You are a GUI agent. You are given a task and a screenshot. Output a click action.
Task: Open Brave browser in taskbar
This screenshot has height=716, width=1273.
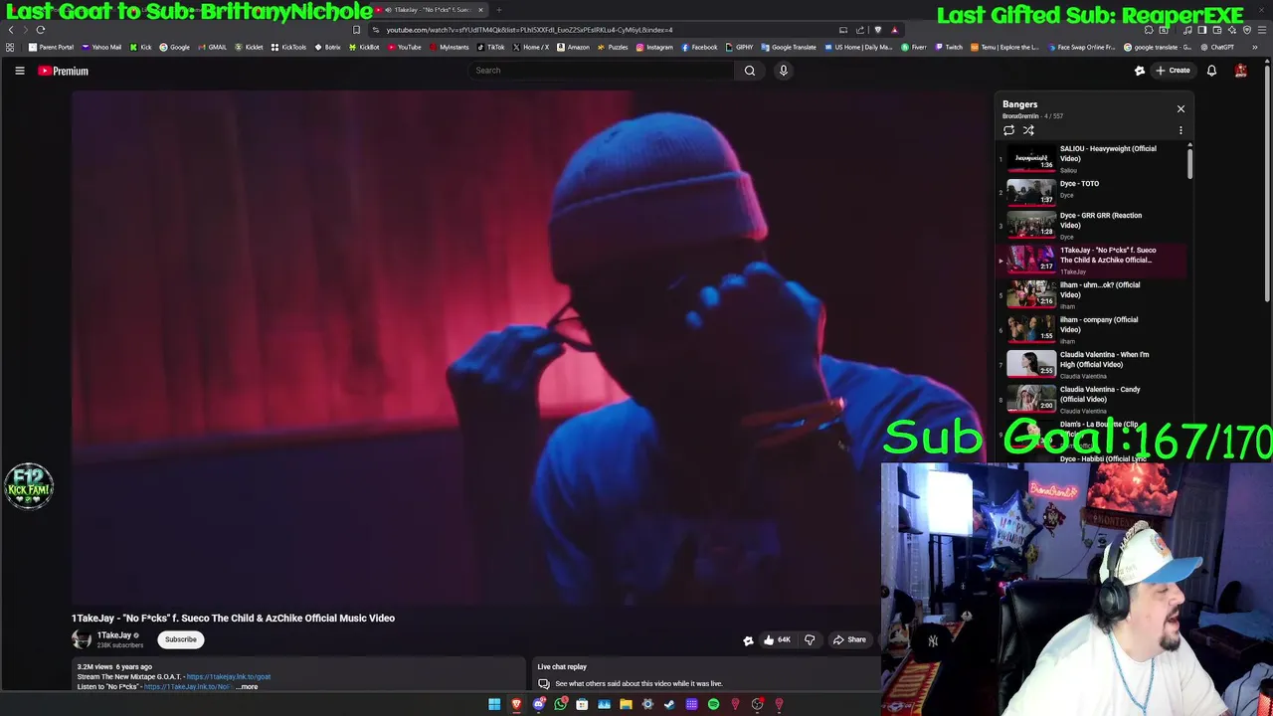516,704
